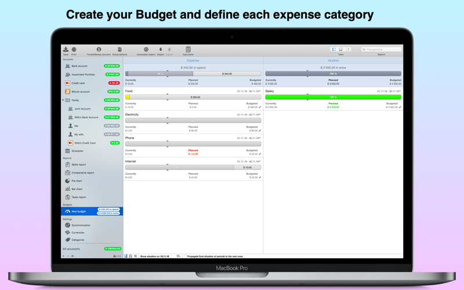Click the Transactions search field
This screenshot has height=290, width=464.
pyautogui.click(x=382, y=49)
